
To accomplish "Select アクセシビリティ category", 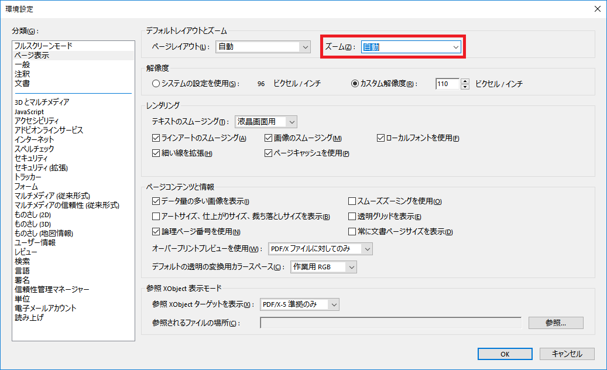I will tap(36, 121).
